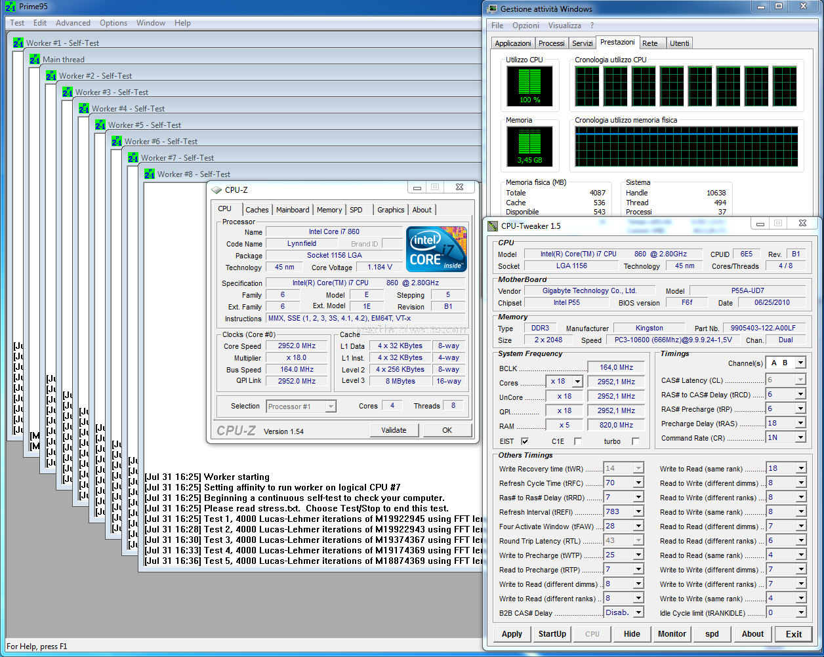Click the Memoria 3,45 GB meter

click(529, 146)
